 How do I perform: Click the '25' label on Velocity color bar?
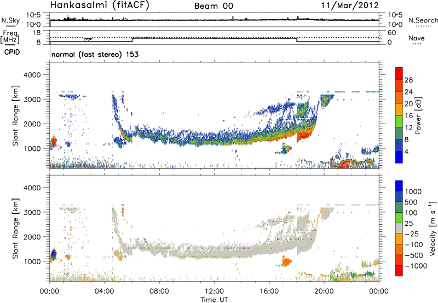pos(408,224)
